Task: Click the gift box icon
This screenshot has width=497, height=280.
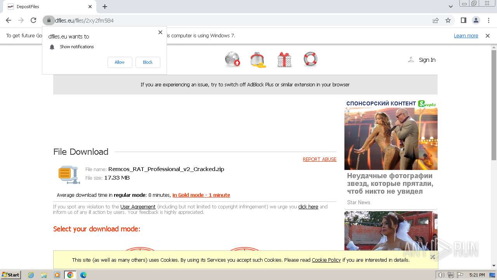Action: [x=284, y=60]
